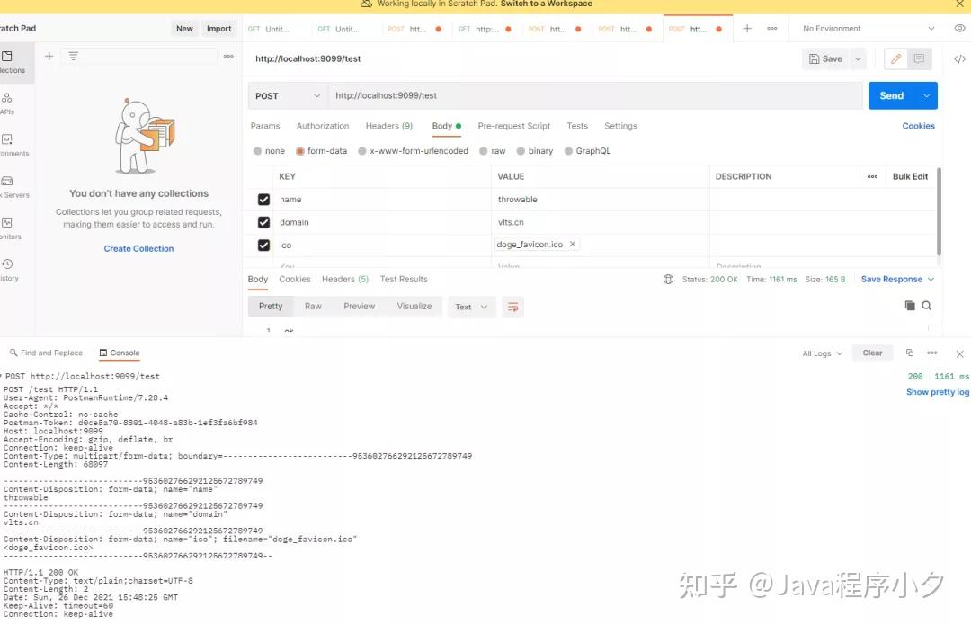Viewport: 971px width, 625px height.
Task: Open the Text response format dropdown
Action: 471,308
